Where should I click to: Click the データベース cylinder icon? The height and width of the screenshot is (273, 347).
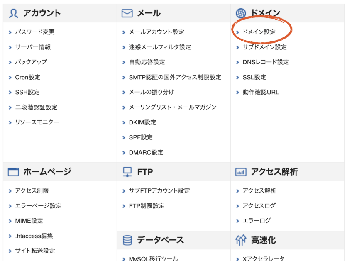click(127, 240)
